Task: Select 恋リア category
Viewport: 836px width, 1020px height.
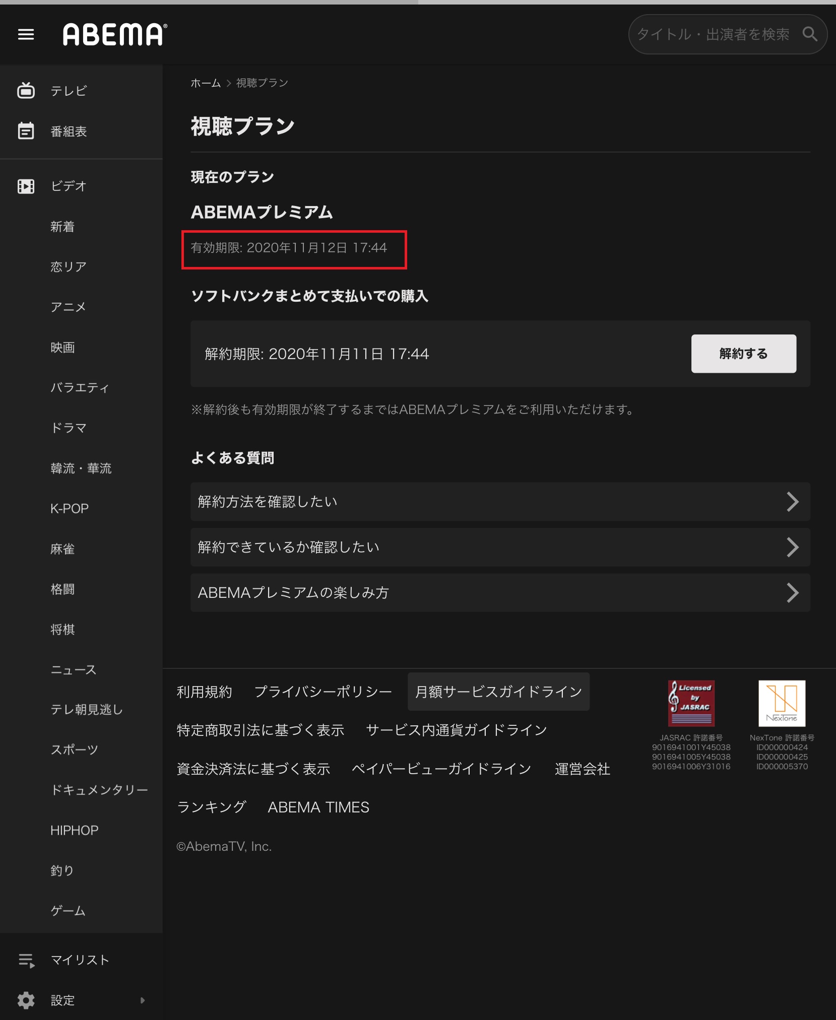Action: pos(69,267)
